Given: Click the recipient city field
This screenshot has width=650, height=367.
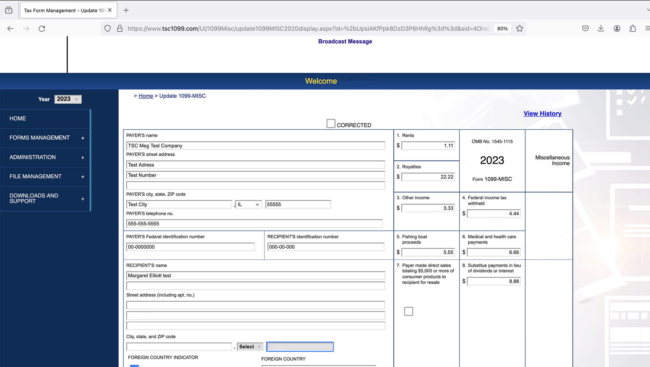Looking at the screenshot, I should pyautogui.click(x=179, y=346).
